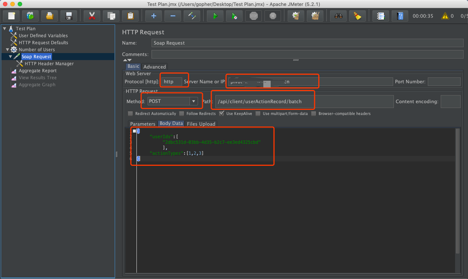Screen dimensions: 468x279
Task: Clear results with single broom icon
Action: tap(296, 16)
